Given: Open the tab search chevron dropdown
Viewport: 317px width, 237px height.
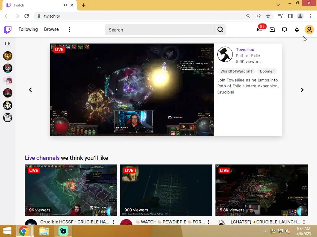Looking at the screenshot, I should pyautogui.click(x=278, y=5).
